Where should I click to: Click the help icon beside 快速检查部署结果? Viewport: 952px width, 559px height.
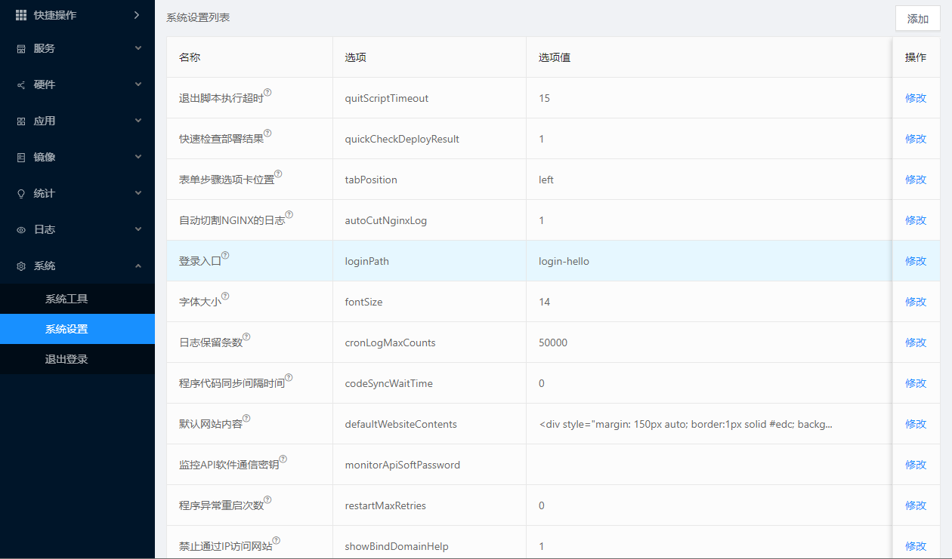click(267, 134)
